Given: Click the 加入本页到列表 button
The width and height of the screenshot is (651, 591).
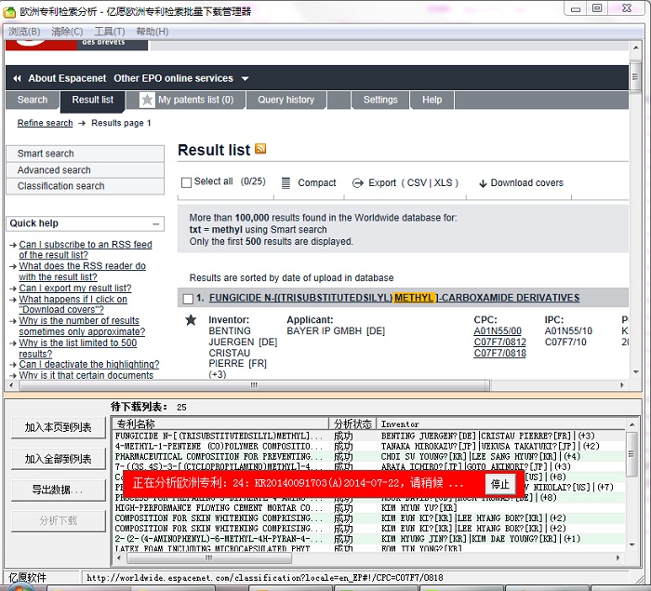Looking at the screenshot, I should (58, 427).
